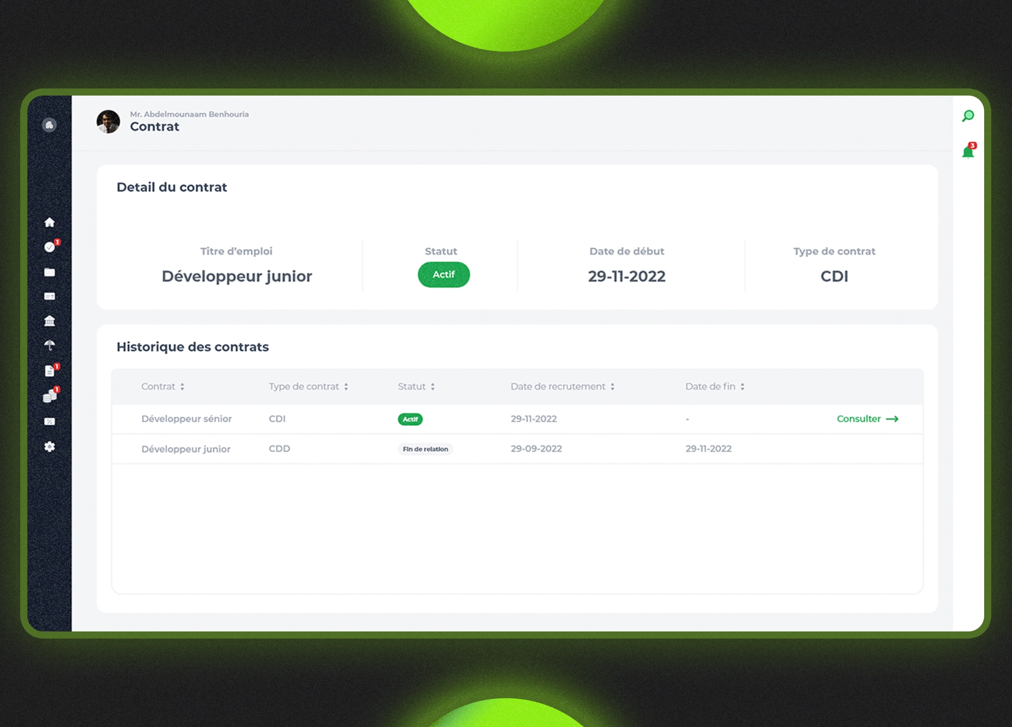The width and height of the screenshot is (1012, 727).
Task: Select the Développeur junior row in history table
Action: pyautogui.click(x=517, y=449)
